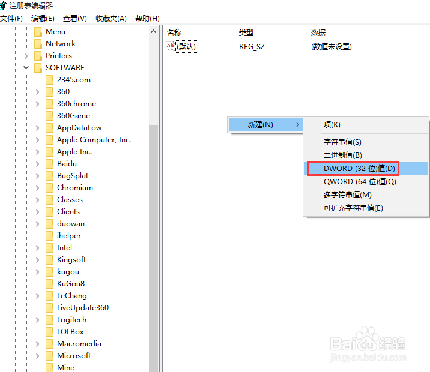
Task: Click the ihelper folder icon
Action: pos(50,236)
